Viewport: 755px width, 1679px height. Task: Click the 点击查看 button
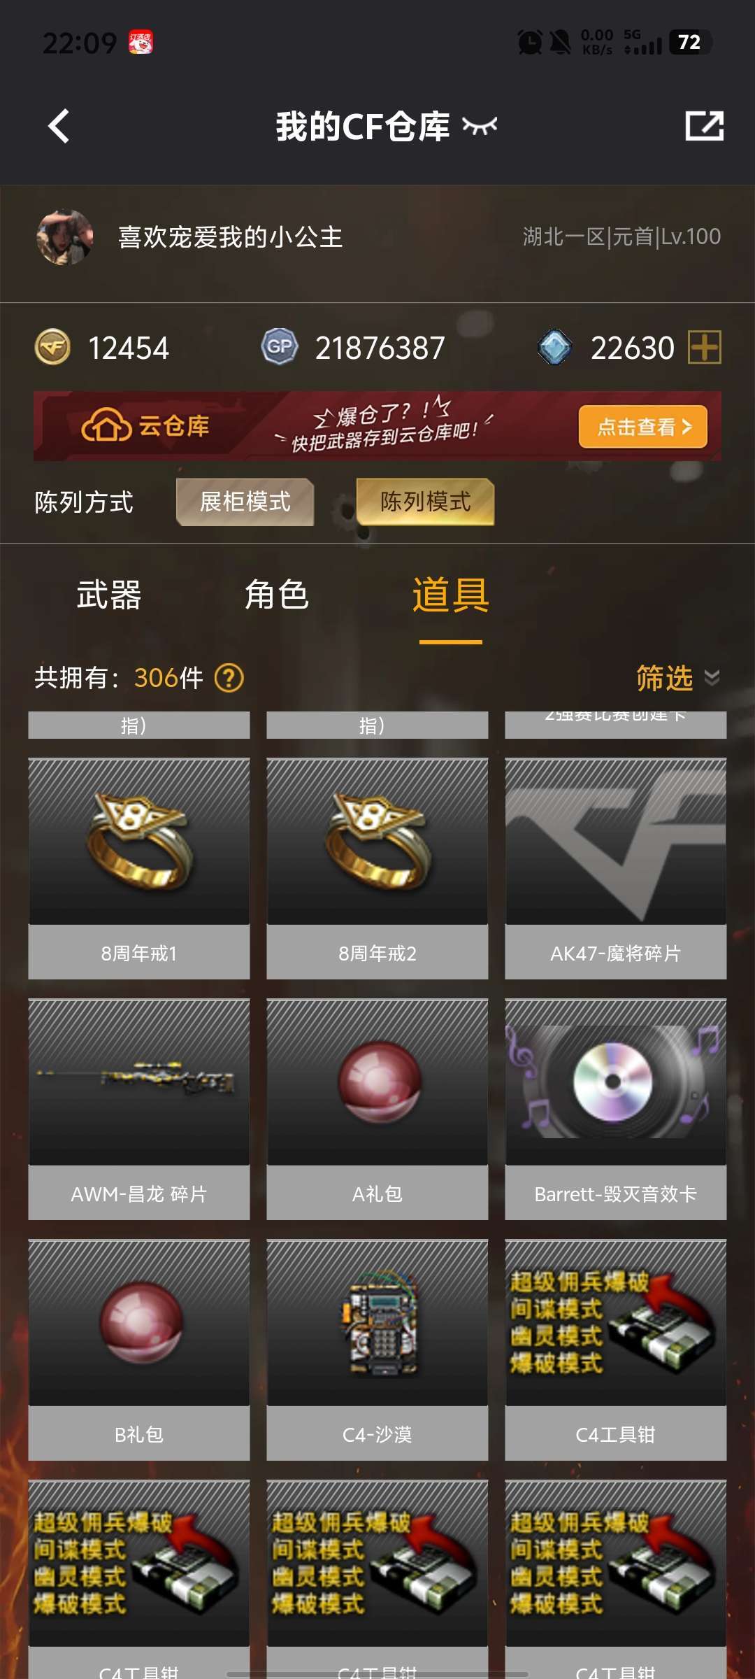click(643, 427)
